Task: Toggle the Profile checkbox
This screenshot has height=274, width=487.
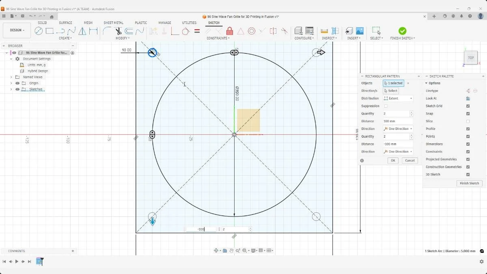Action: click(x=468, y=129)
